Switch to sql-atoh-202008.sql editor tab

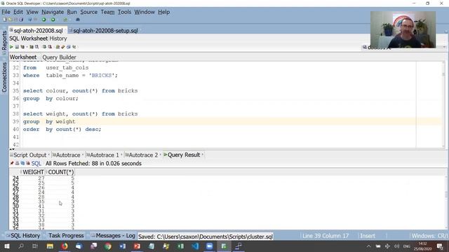pos(38,31)
